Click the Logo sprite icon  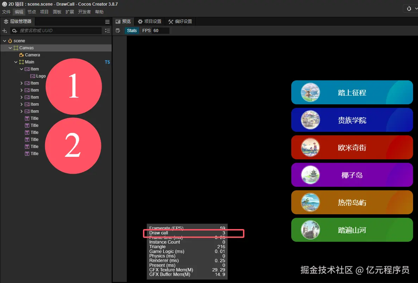point(33,76)
